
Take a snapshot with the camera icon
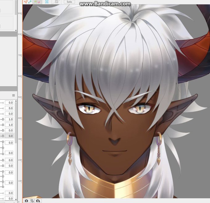pos(26,201)
